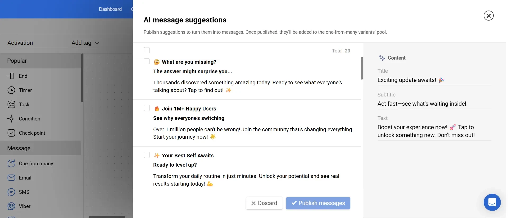Tick the 'Your Best Self Awaits' checkbox
Screen dimensions: 508x218
point(147,155)
